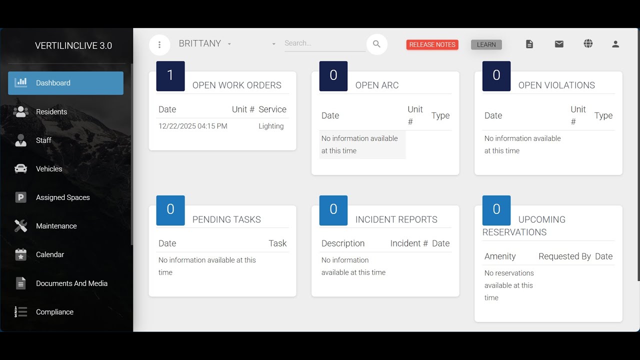Click the Open Violations count badge

[x=496, y=75]
